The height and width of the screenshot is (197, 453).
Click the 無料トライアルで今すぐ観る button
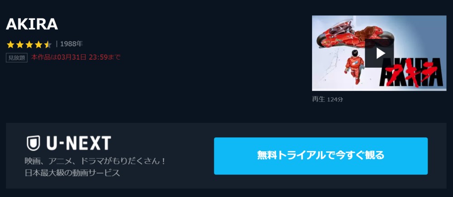(321, 156)
